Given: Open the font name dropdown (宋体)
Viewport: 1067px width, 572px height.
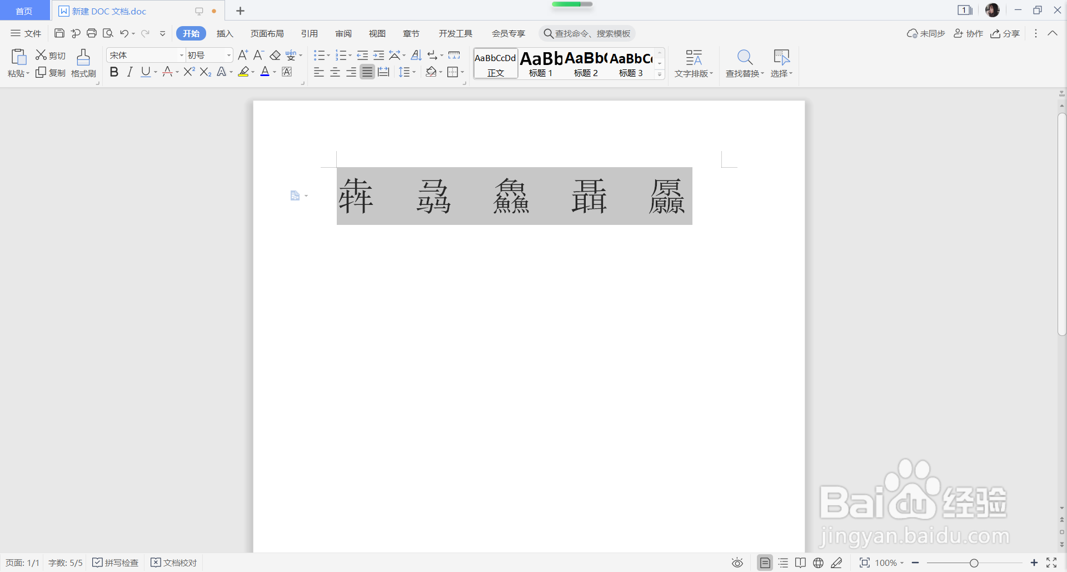Looking at the screenshot, I should [x=181, y=55].
